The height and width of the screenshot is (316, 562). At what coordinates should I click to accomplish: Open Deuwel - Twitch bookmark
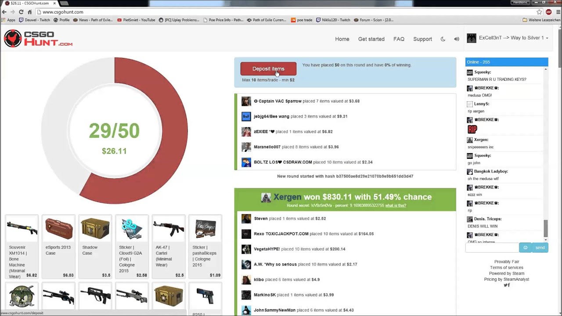coord(34,20)
